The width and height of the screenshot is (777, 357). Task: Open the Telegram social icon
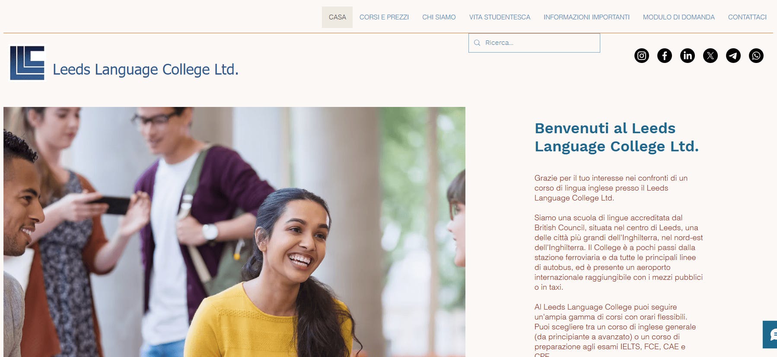point(733,56)
